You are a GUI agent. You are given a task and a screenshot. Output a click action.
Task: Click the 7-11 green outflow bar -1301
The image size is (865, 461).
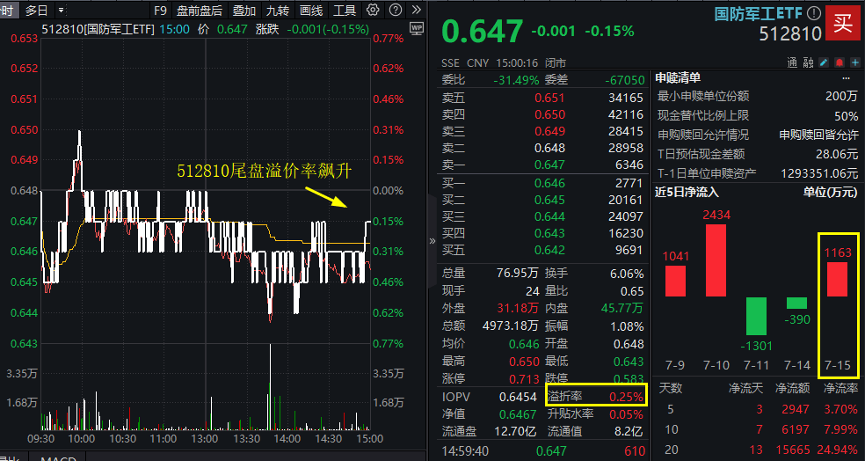click(756, 317)
